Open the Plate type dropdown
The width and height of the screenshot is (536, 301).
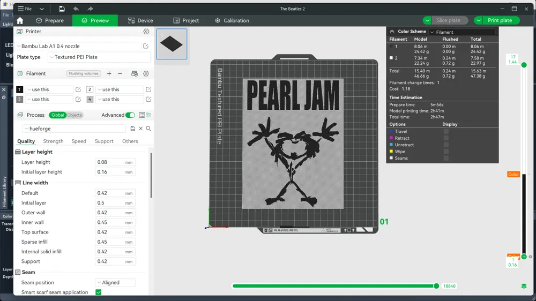click(99, 57)
